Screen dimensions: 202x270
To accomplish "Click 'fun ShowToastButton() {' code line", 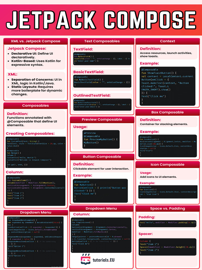I will [159, 73].
